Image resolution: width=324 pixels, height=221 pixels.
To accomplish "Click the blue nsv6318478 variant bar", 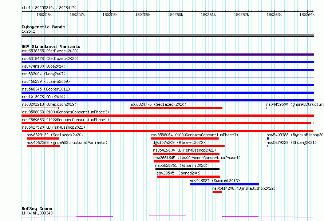I will [x=167, y=62].
